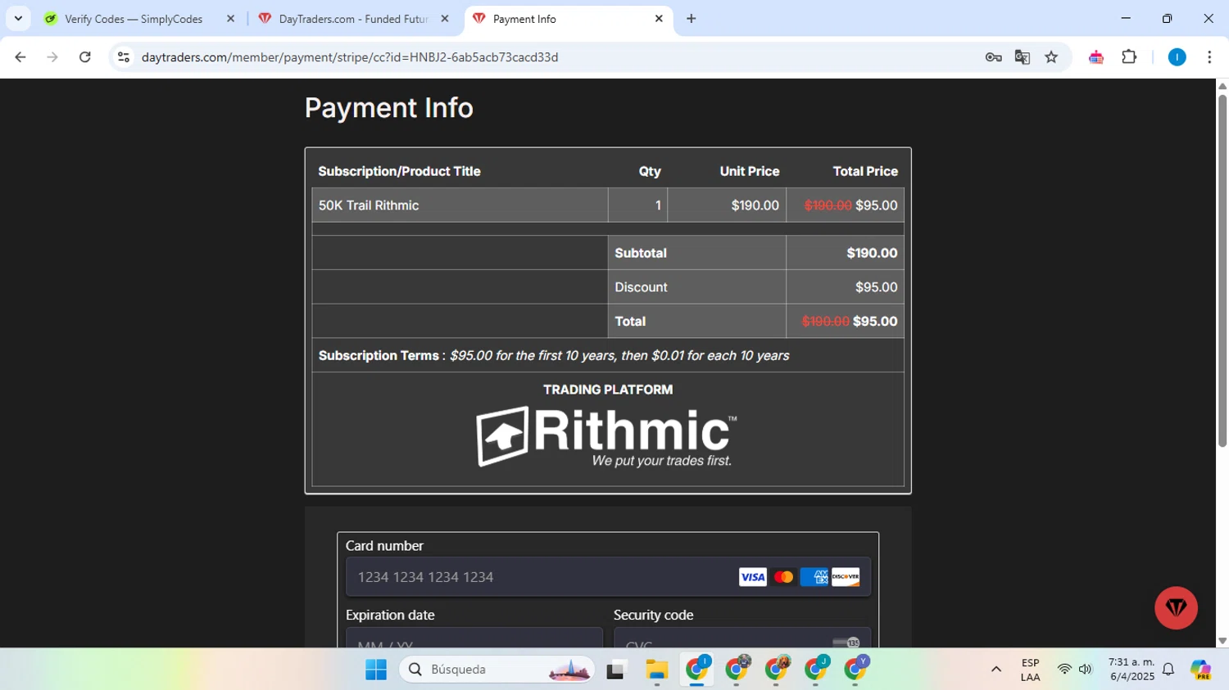Click the Card number input field
This screenshot has height=690, width=1229.
pyautogui.click(x=608, y=577)
